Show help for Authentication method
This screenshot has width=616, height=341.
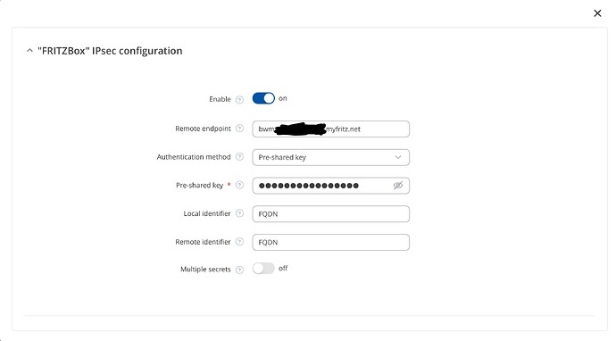pyautogui.click(x=239, y=157)
